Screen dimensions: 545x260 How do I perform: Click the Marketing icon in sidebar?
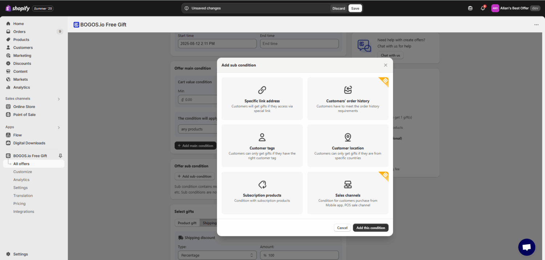coord(8,56)
